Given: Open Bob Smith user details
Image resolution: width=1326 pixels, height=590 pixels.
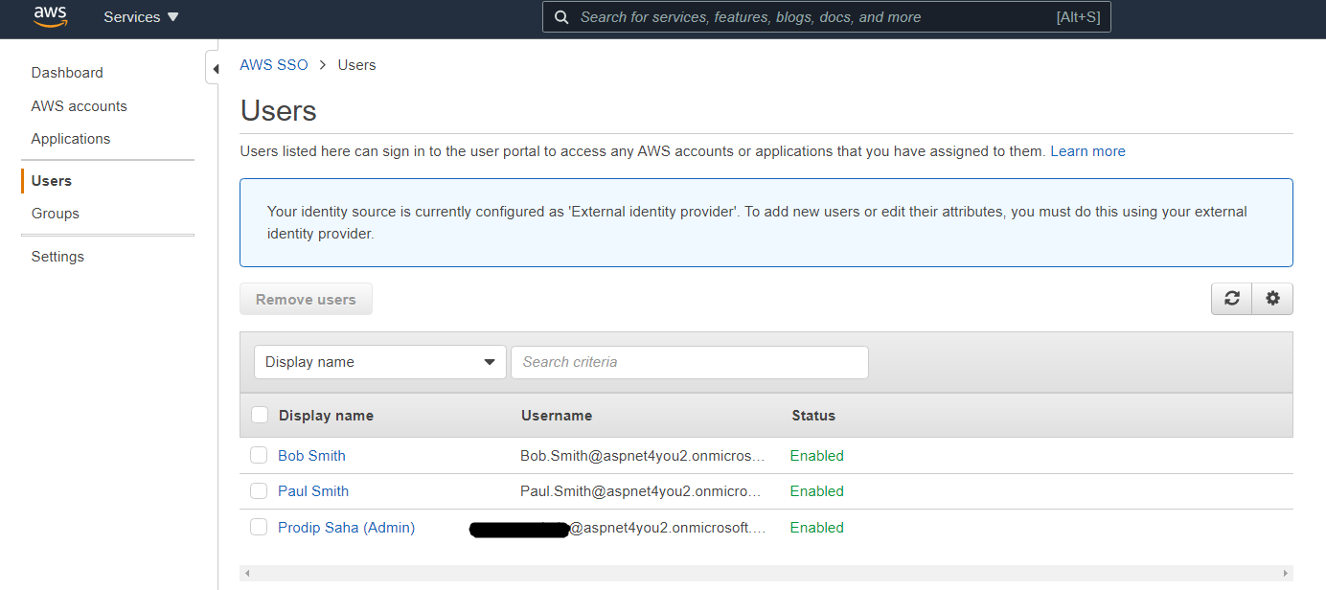Looking at the screenshot, I should pyautogui.click(x=311, y=456).
